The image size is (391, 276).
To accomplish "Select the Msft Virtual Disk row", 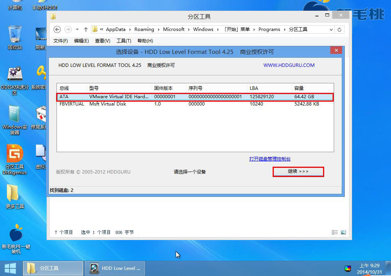I will pos(195,104).
